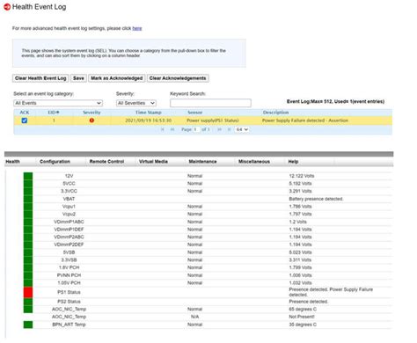This screenshot has width=417, height=343.
Task: Open the Miscellaneous menu
Action: click(x=254, y=162)
